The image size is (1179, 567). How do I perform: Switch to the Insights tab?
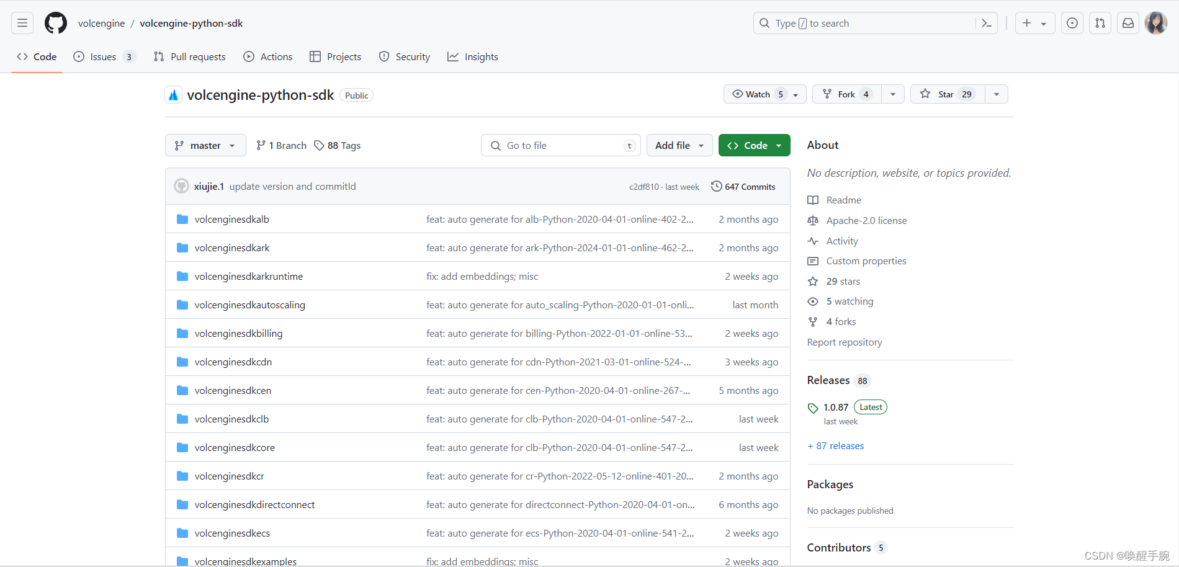click(x=473, y=57)
